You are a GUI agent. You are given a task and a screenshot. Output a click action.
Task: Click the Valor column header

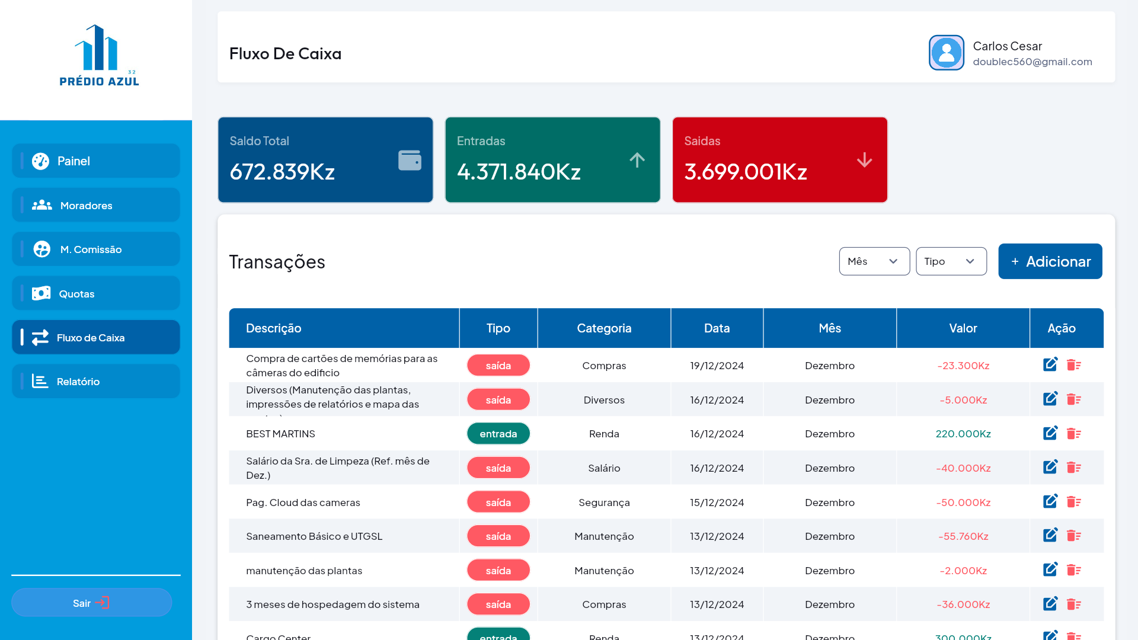963,328
